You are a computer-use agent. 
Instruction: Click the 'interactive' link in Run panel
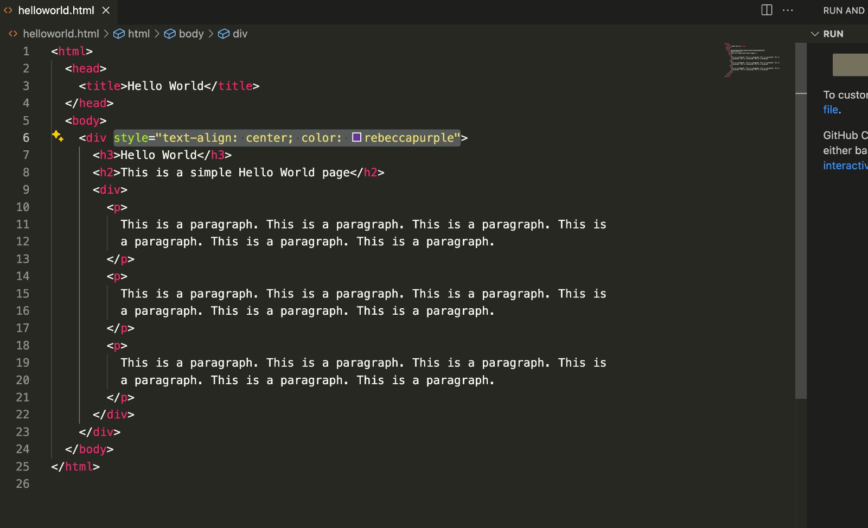845,166
